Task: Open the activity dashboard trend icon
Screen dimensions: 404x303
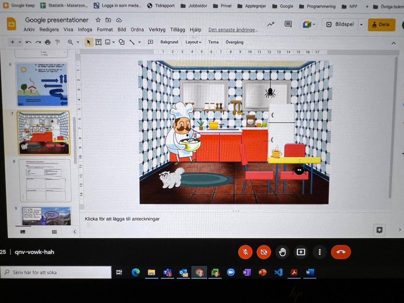Action: coord(271,24)
